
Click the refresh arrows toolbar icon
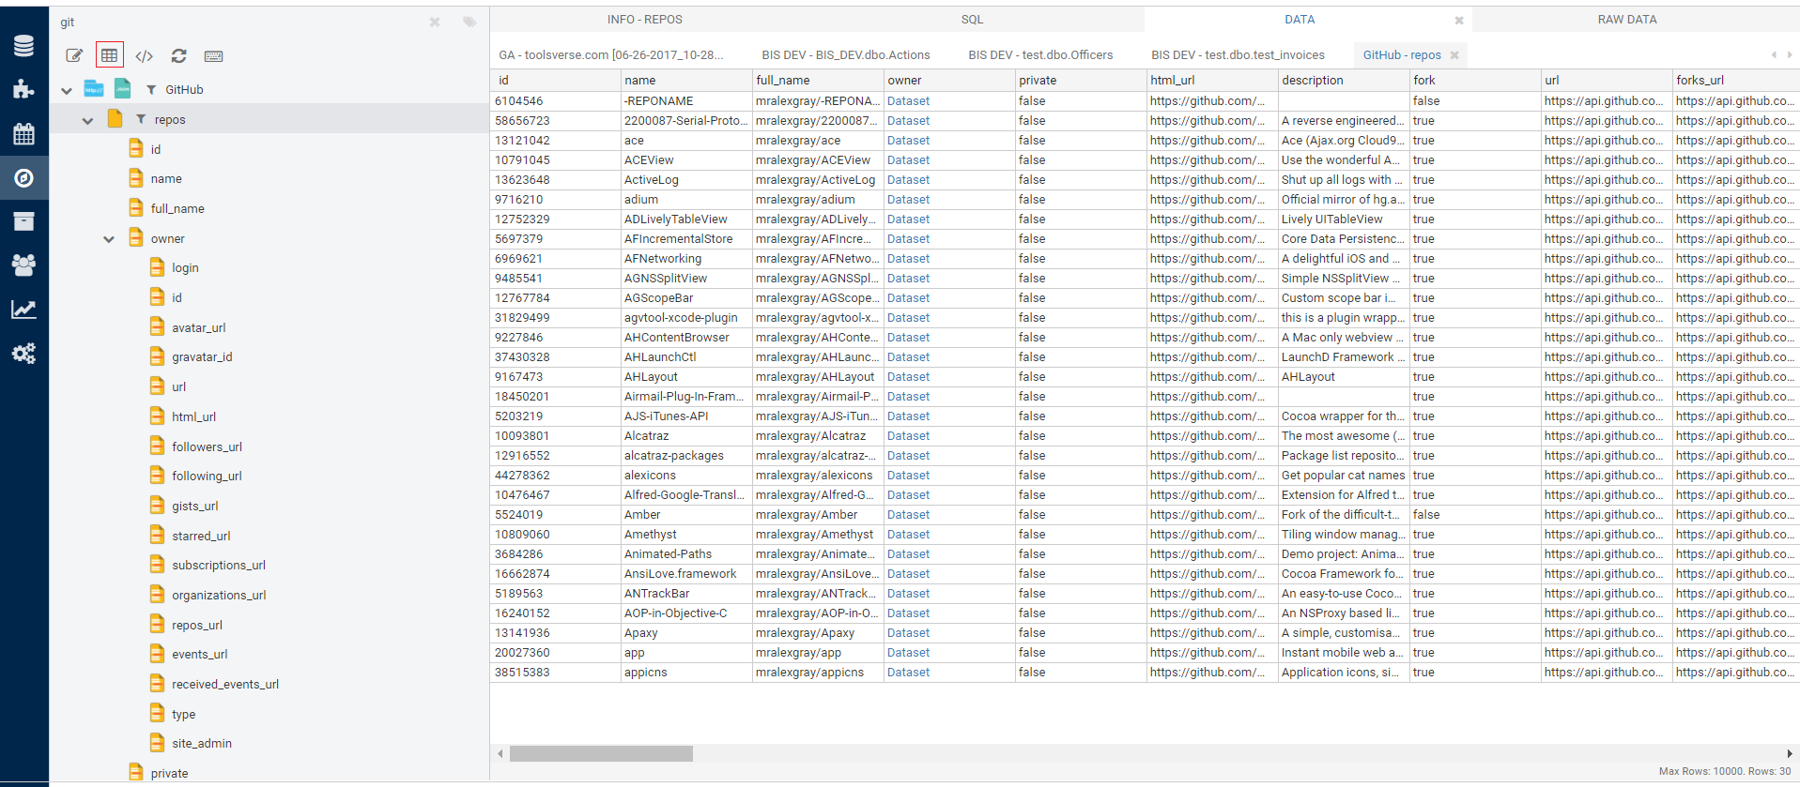coord(178,56)
